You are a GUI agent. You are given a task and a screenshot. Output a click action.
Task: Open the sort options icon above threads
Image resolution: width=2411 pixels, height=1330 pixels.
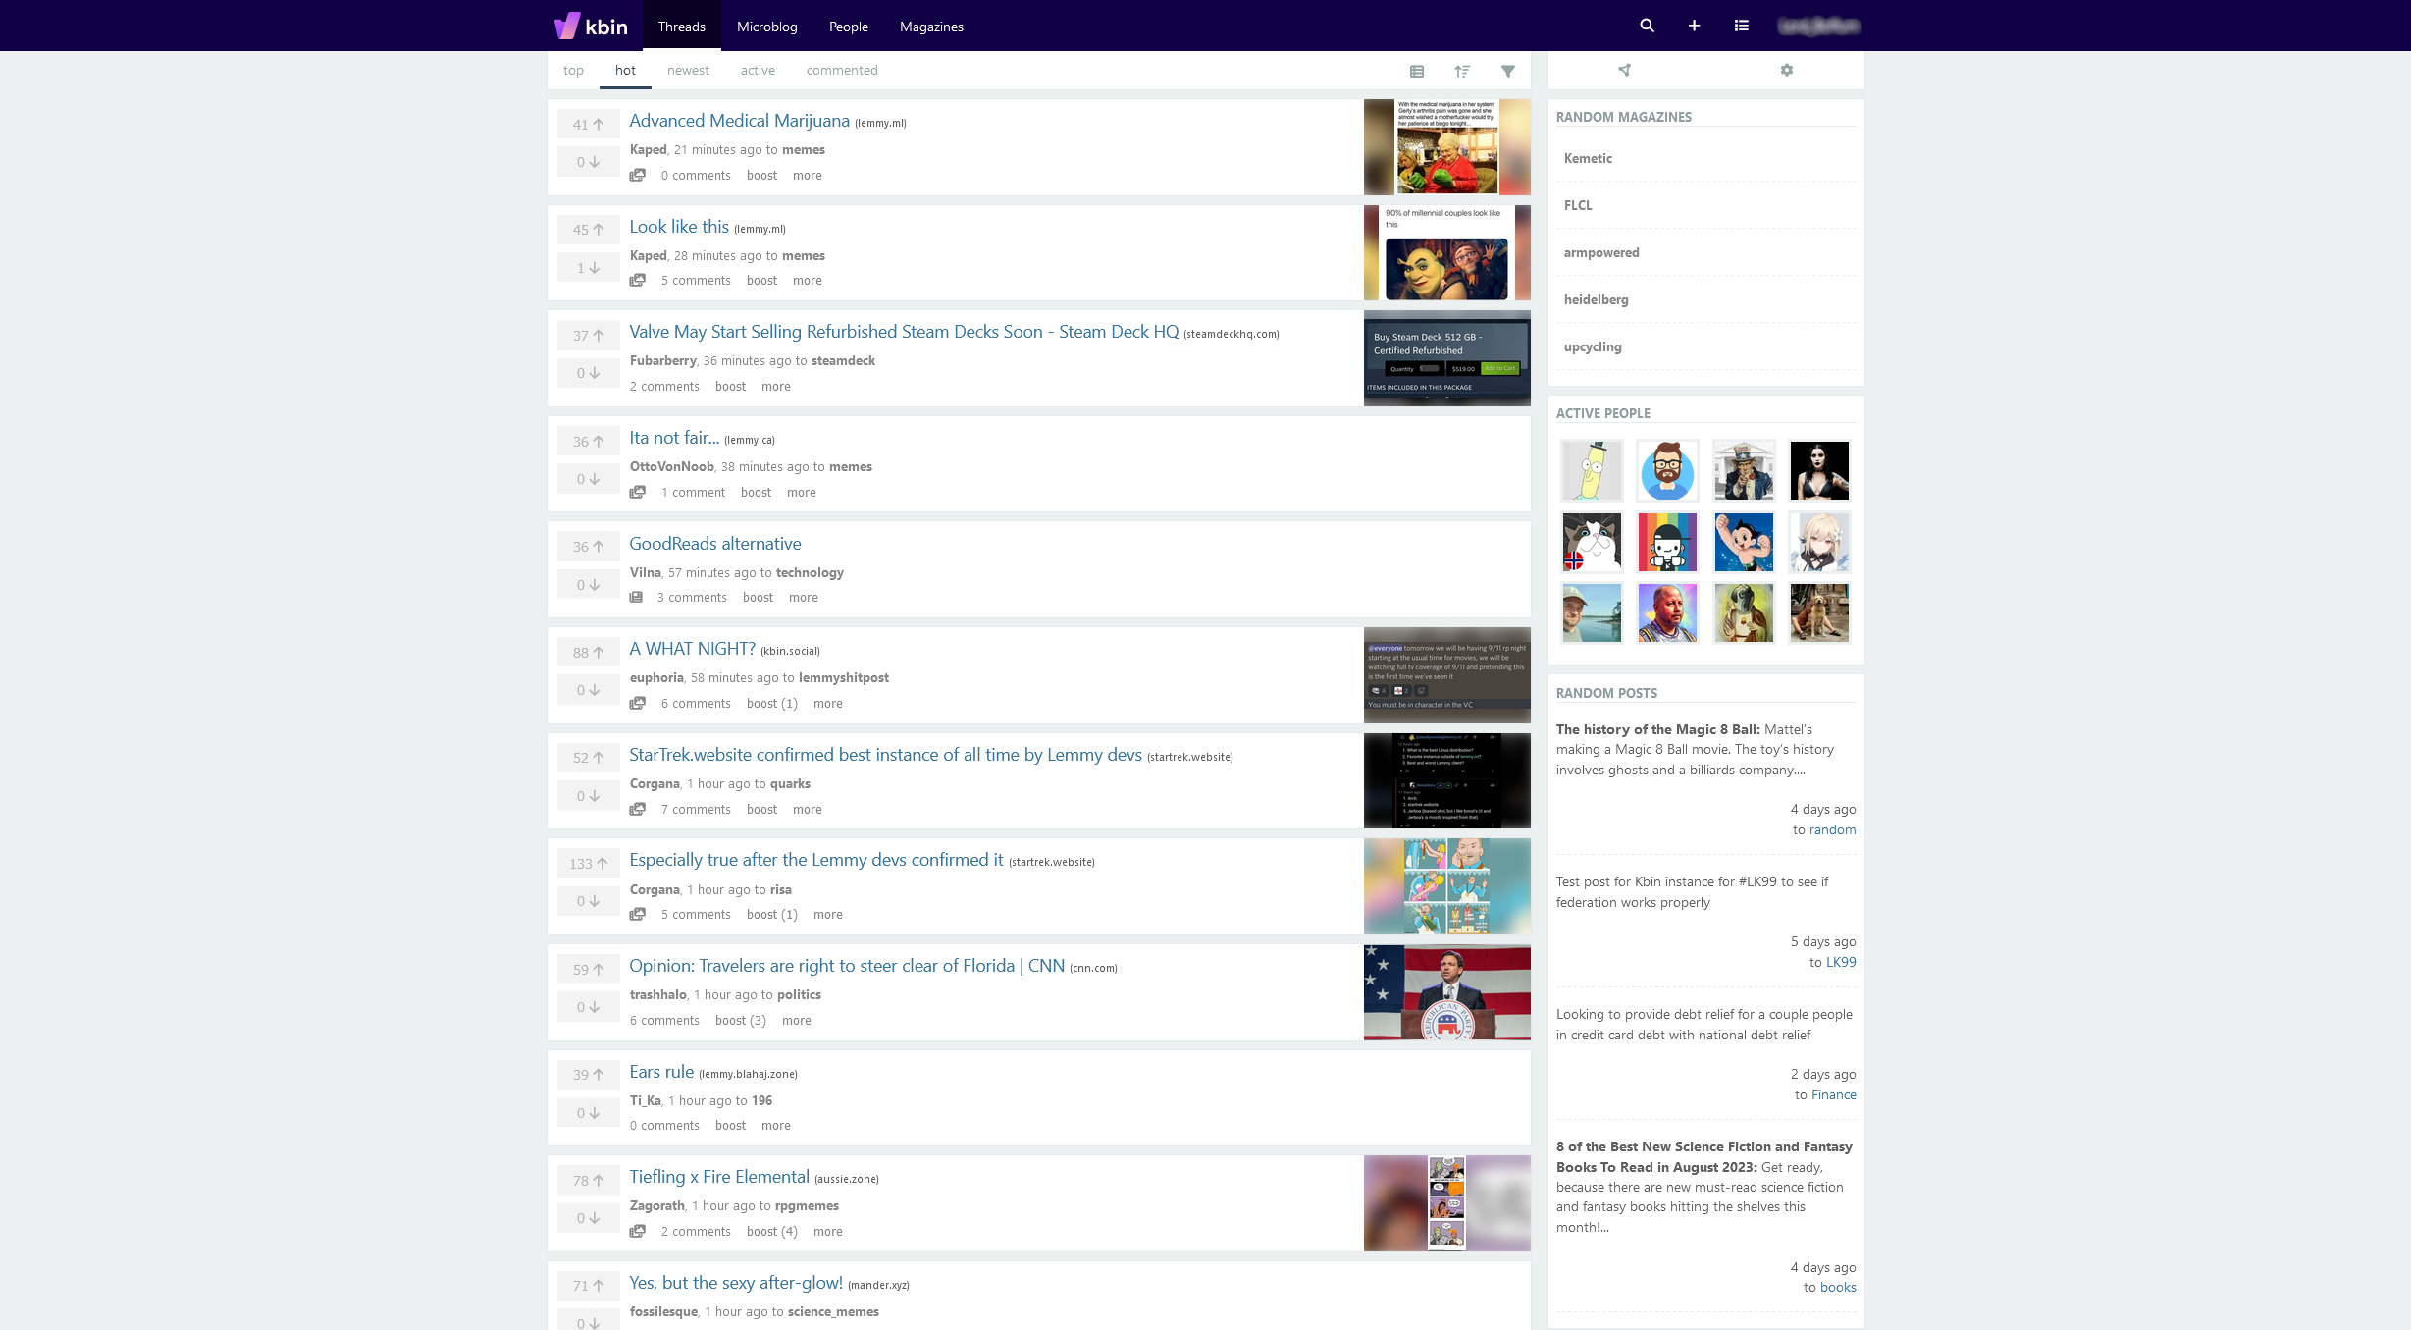point(1462,71)
